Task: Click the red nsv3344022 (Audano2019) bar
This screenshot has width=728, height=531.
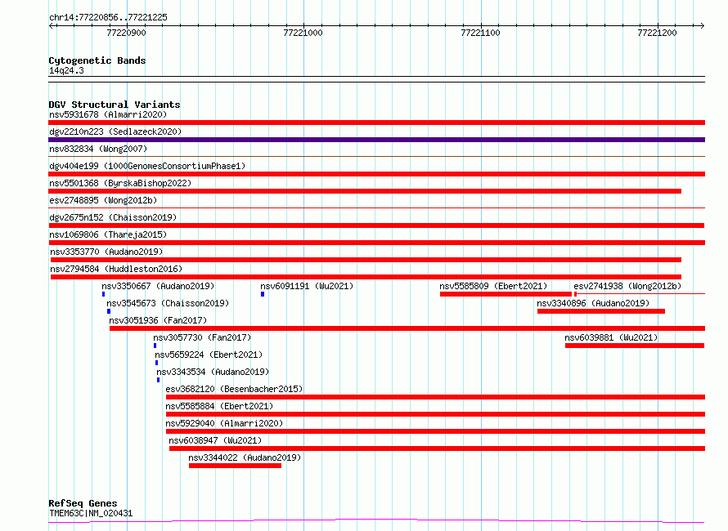Action: click(235, 466)
